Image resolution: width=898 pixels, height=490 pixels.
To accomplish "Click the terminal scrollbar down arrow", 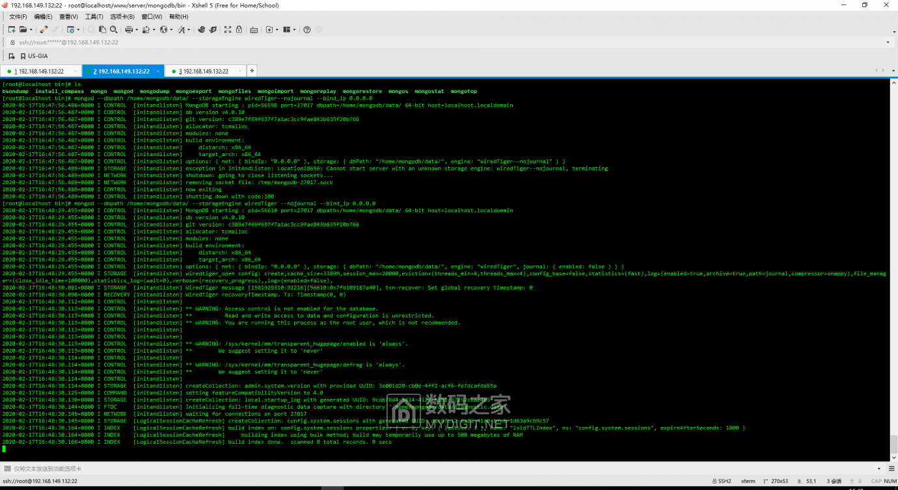I will point(893,456).
